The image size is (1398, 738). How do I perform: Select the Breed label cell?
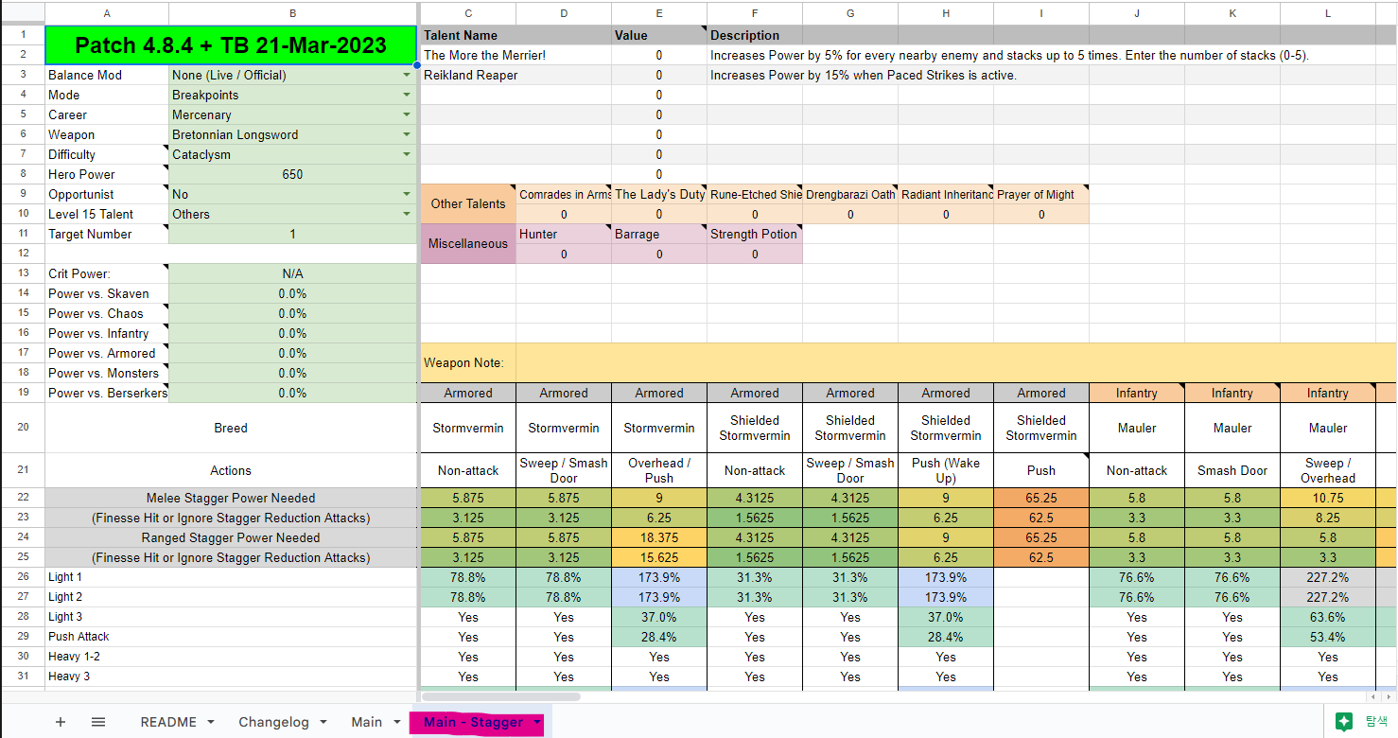click(231, 428)
